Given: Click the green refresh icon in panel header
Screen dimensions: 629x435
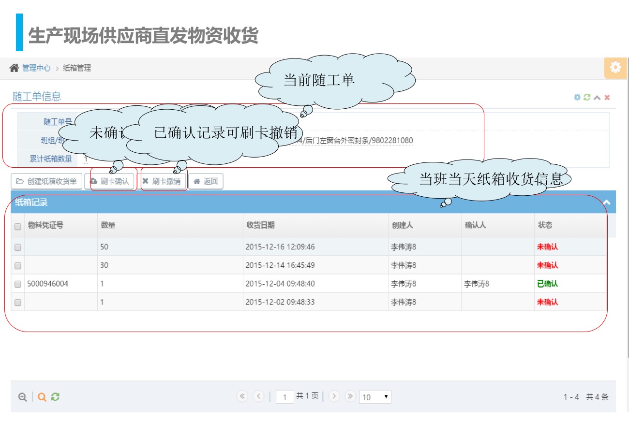Looking at the screenshot, I should 587,97.
